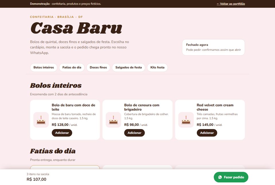Add Bolo de cenoura com brigadeiro to bag
Viewport: 275px width, 185px height.
[134, 133]
